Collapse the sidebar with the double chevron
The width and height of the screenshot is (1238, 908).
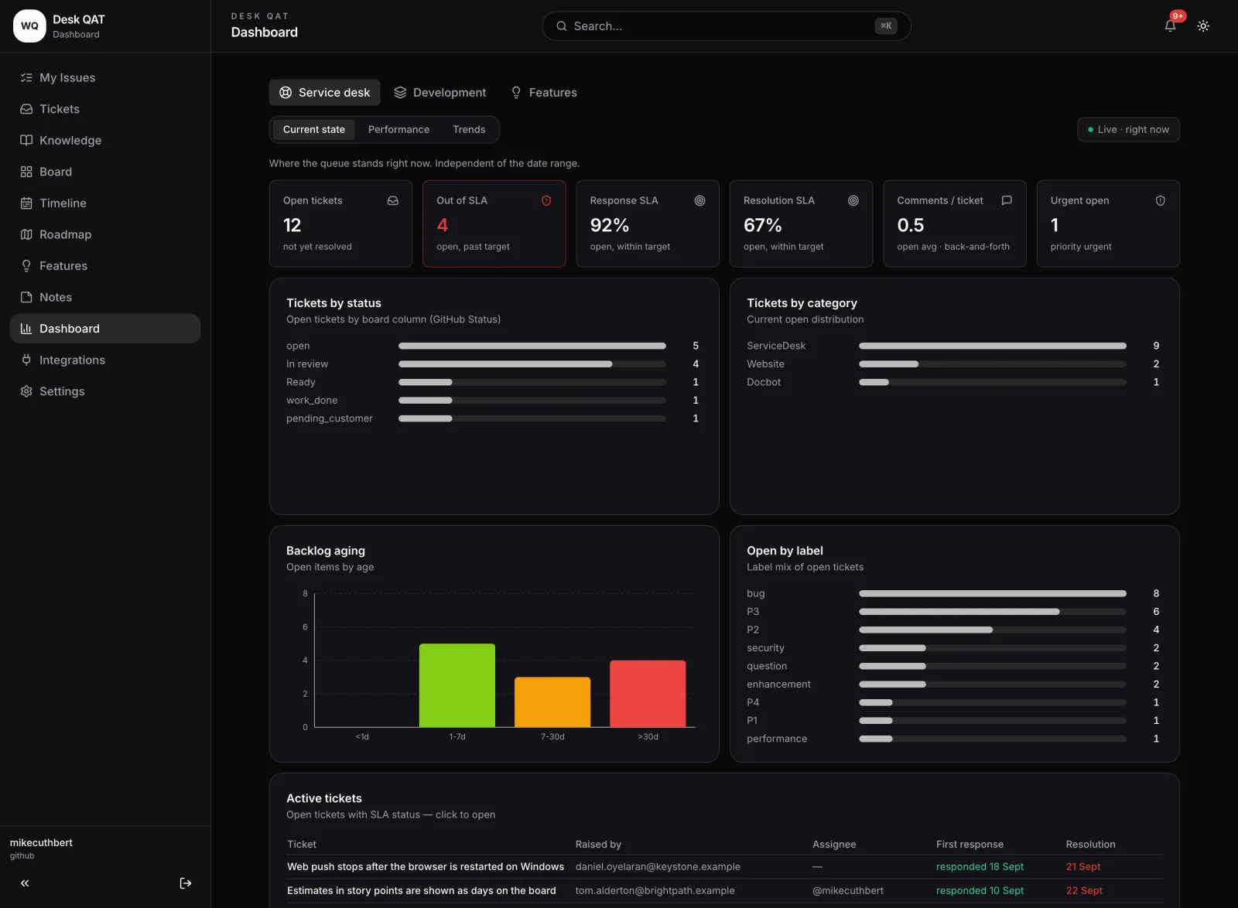(x=25, y=883)
